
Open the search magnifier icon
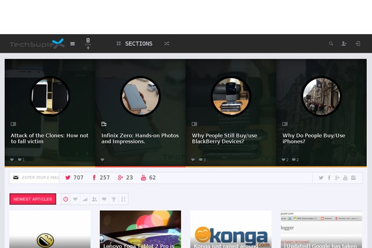331,43
